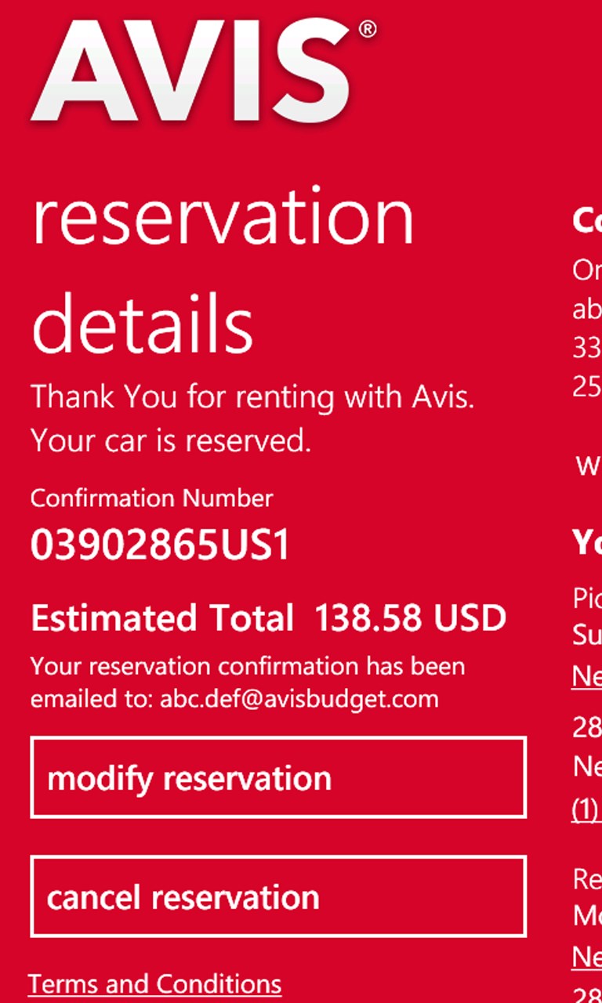The height and width of the screenshot is (1003, 602).
Task: Open the underlined link below the "Mo" return line
Action: (587, 956)
